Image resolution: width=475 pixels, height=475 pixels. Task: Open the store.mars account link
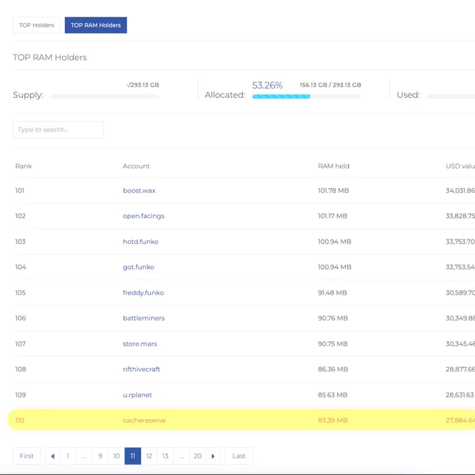pos(140,344)
